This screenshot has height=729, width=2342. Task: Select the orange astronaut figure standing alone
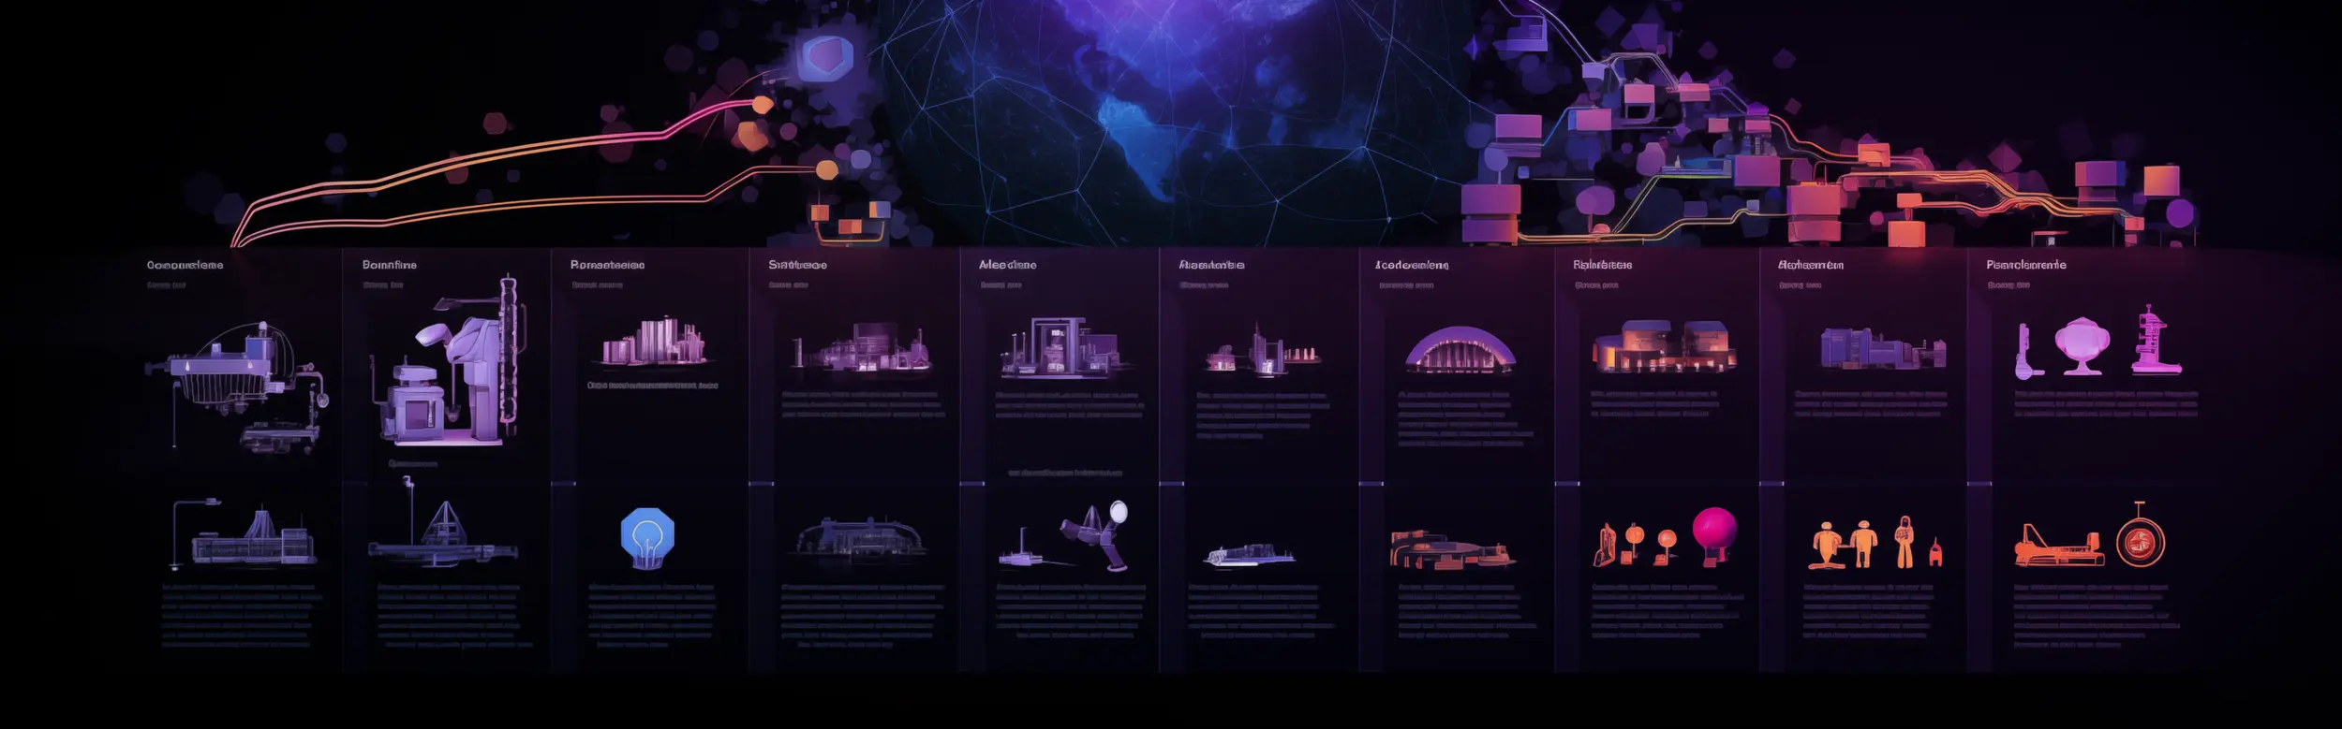click(1904, 541)
